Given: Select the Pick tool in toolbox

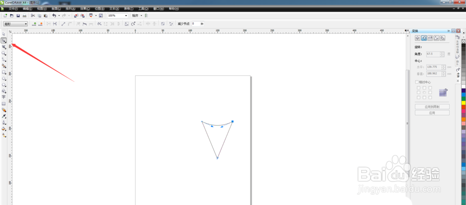Looking at the screenshot, I should [4, 34].
